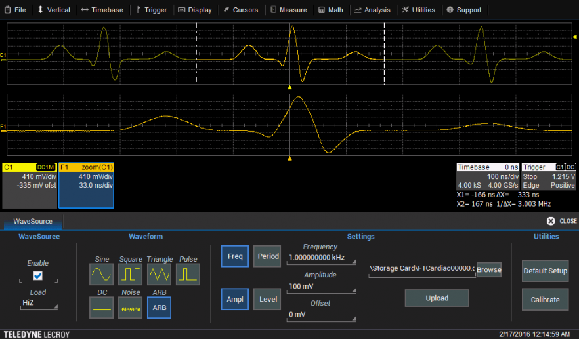Pick the Pulse waveform icon
Viewport: 579px width, 339px height.
(x=188, y=273)
